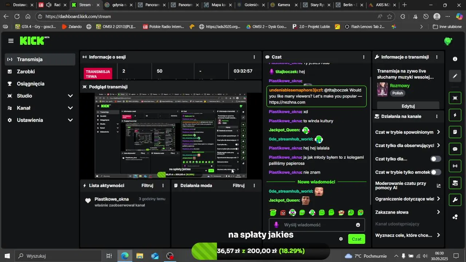Open the Działania moda three-dot menu
This screenshot has height=262, width=466.
[x=254, y=186]
